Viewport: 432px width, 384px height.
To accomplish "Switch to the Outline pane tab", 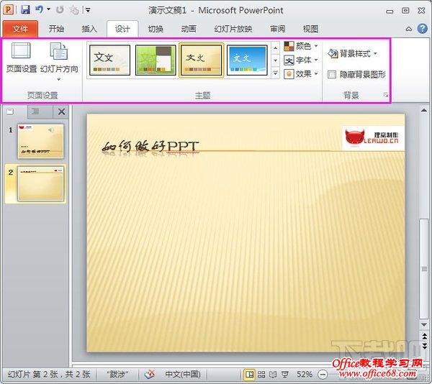I will (35, 111).
